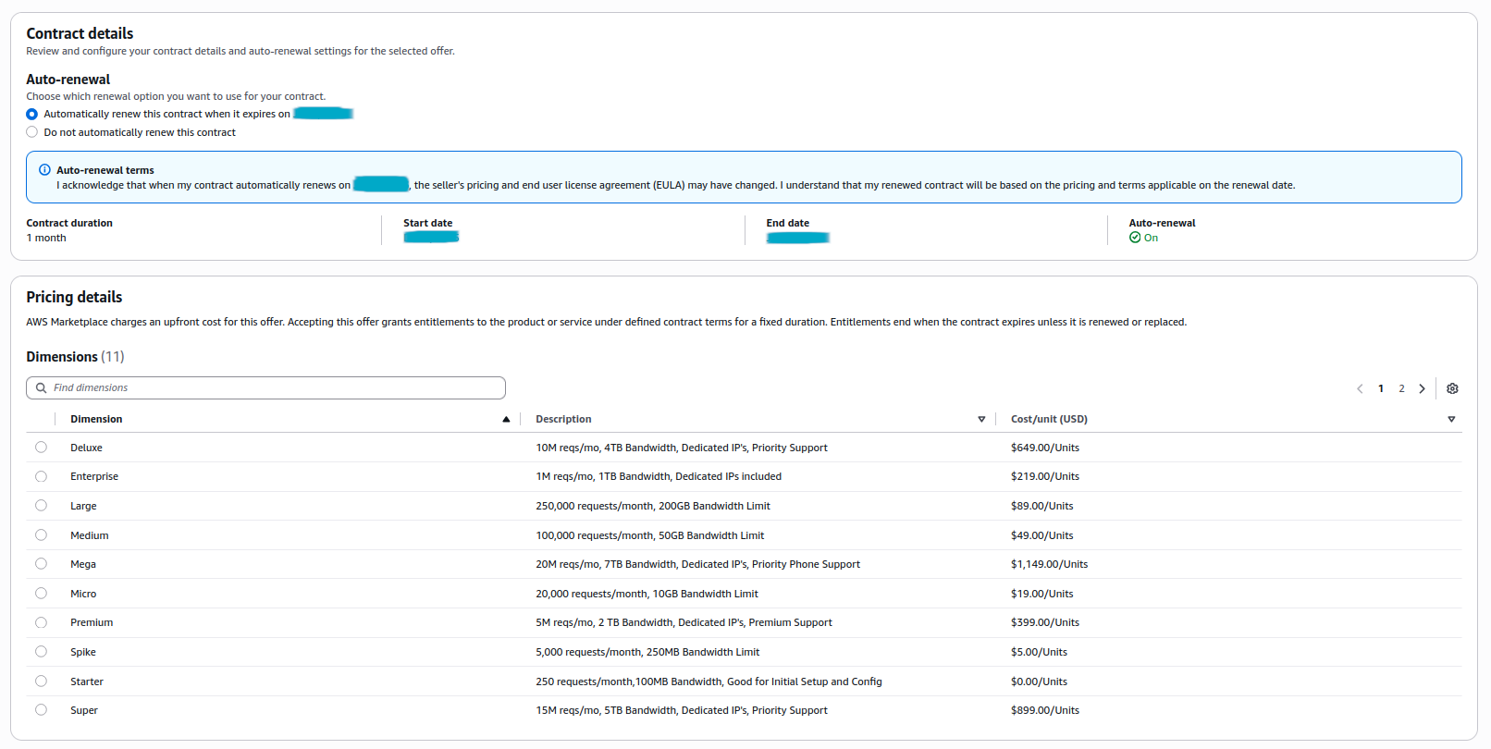The image size is (1491, 749).
Task: Click the previous page chevron arrow
Action: tap(1360, 388)
